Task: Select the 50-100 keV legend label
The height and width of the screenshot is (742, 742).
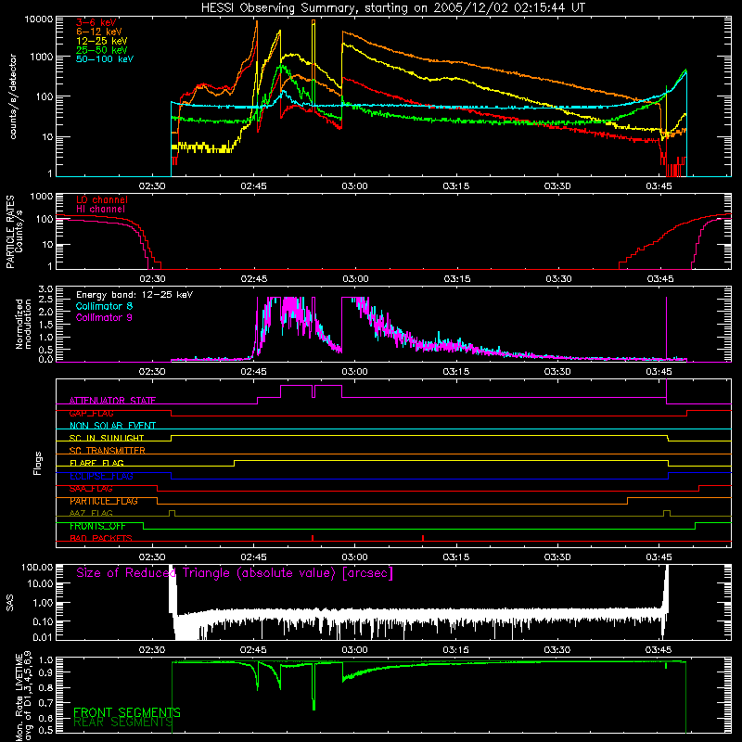Action: (105, 58)
